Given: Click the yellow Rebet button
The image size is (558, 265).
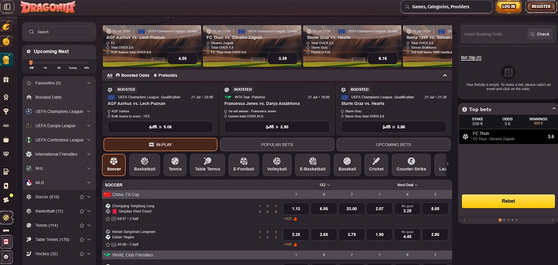Looking at the screenshot, I should 508,201.
